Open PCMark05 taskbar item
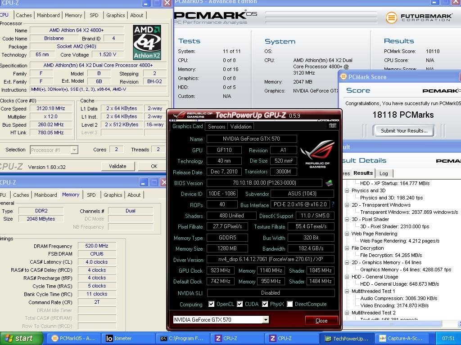The image size is (461, 345). (74, 338)
